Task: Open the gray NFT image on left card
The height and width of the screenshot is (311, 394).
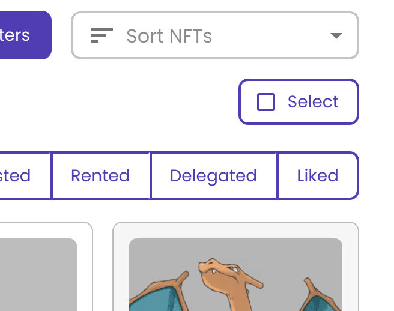Action: pos(38,274)
